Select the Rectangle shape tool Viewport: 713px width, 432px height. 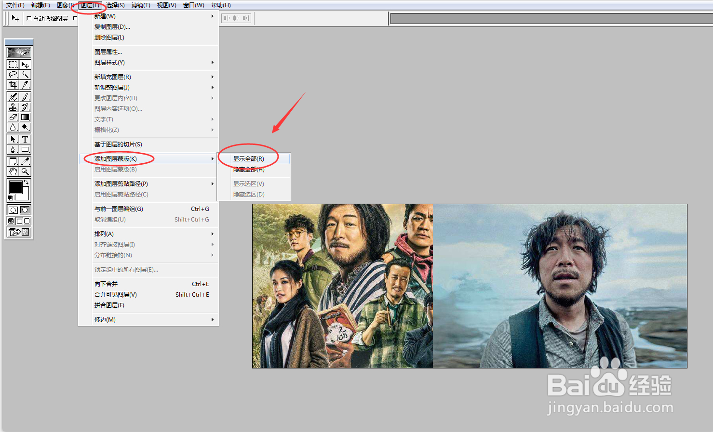[x=25, y=149]
